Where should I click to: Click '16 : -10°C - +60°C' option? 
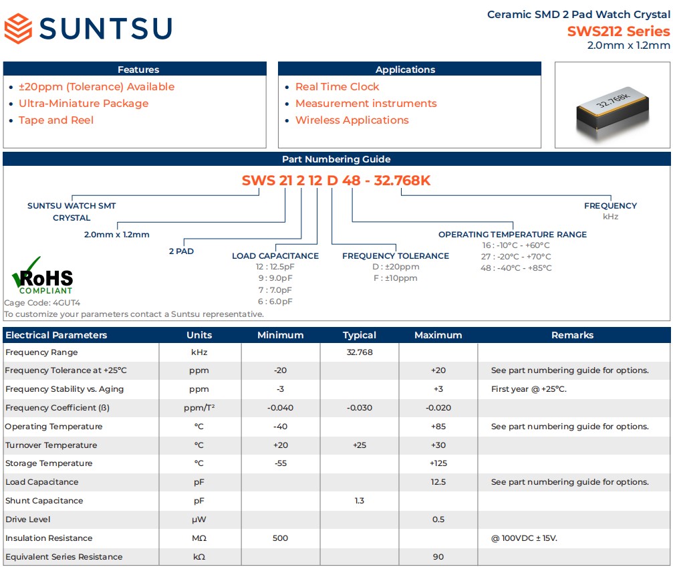(515, 245)
